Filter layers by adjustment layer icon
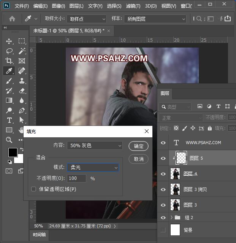Viewport: 236px width, 243px height. tap(209, 106)
